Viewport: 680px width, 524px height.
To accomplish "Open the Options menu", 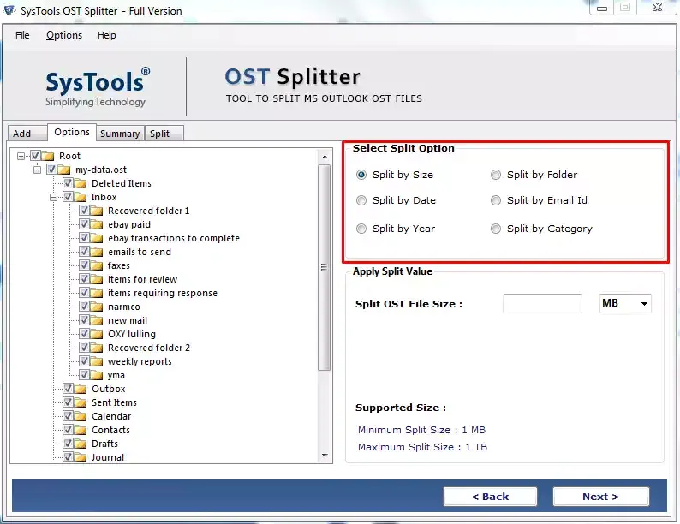I will point(64,35).
